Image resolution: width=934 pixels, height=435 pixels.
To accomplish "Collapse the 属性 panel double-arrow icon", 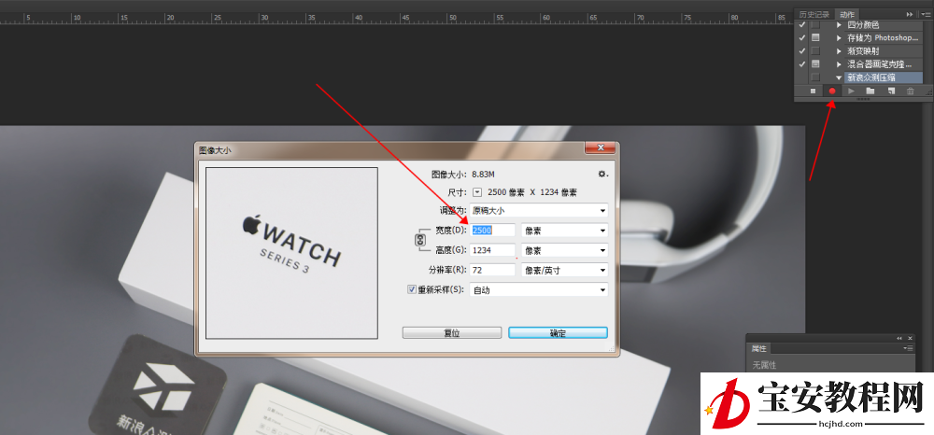I will point(899,338).
